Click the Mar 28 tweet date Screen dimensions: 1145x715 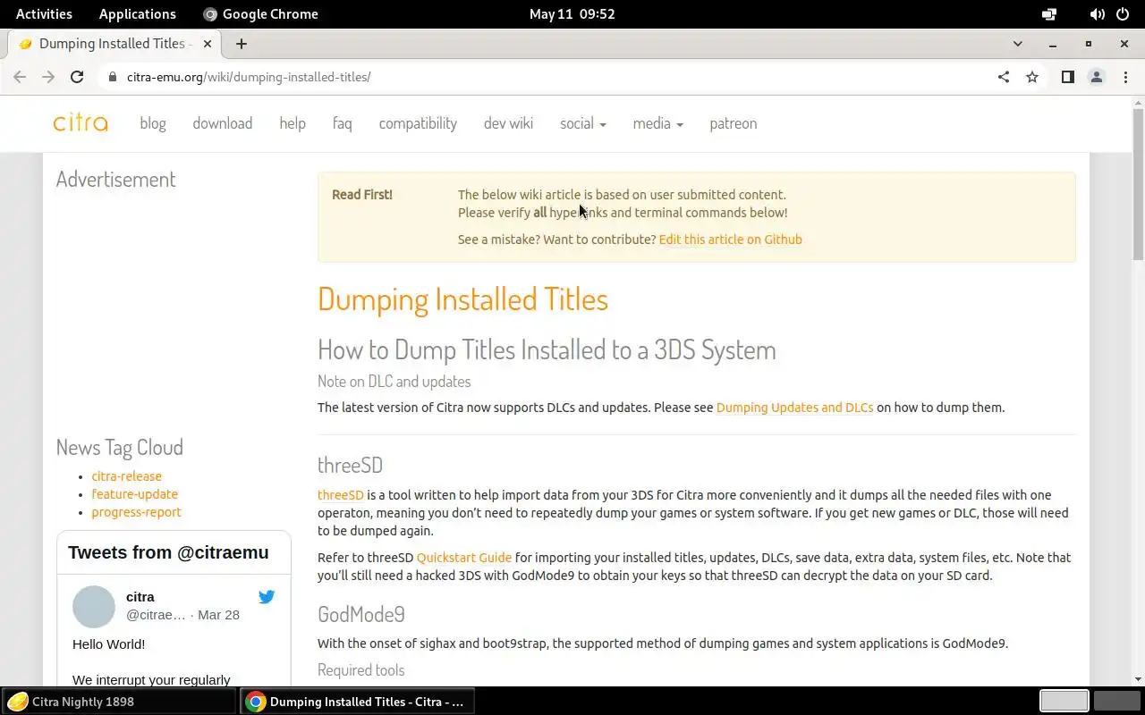pos(218,615)
